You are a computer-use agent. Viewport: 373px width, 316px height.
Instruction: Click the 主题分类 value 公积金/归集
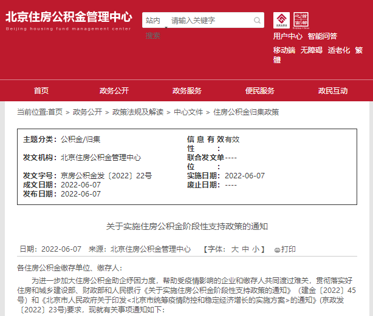[x=81, y=139]
